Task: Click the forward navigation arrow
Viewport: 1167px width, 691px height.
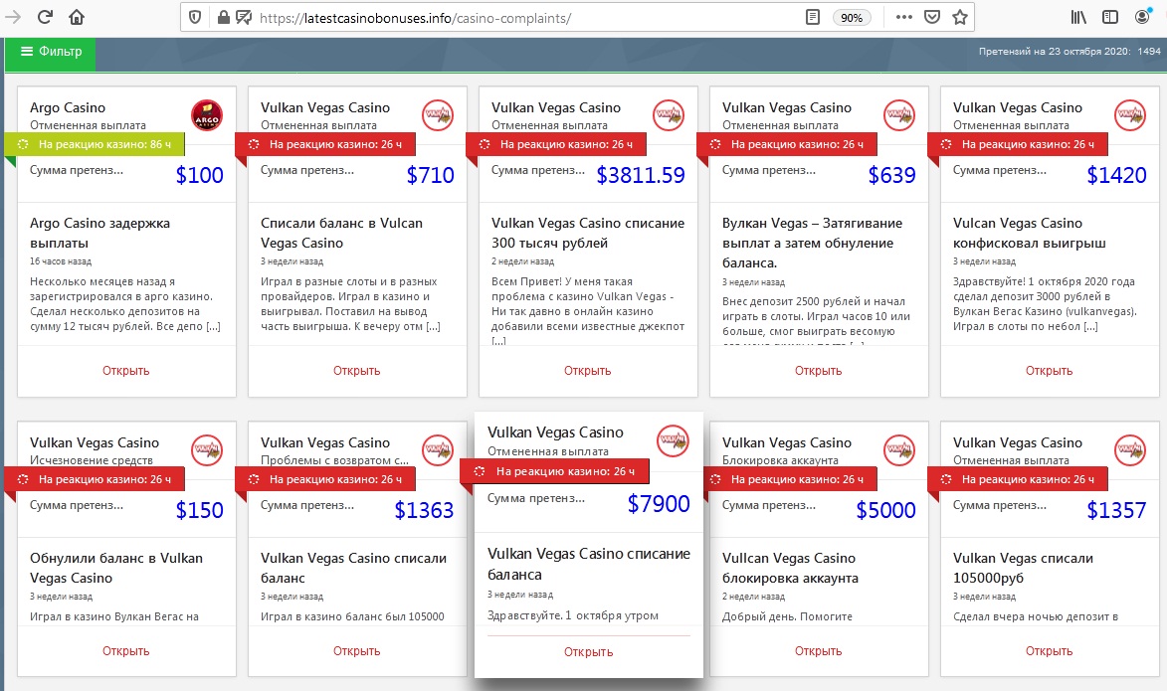Action: [x=14, y=17]
